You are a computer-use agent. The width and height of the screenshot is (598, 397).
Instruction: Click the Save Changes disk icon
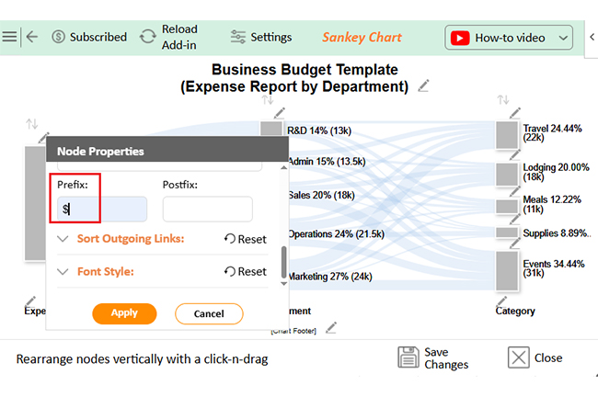point(408,357)
